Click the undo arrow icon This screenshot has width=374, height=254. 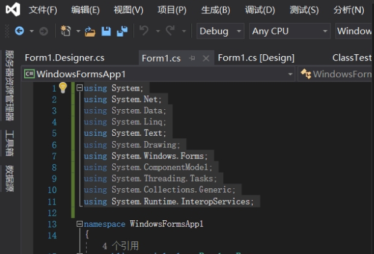point(144,31)
